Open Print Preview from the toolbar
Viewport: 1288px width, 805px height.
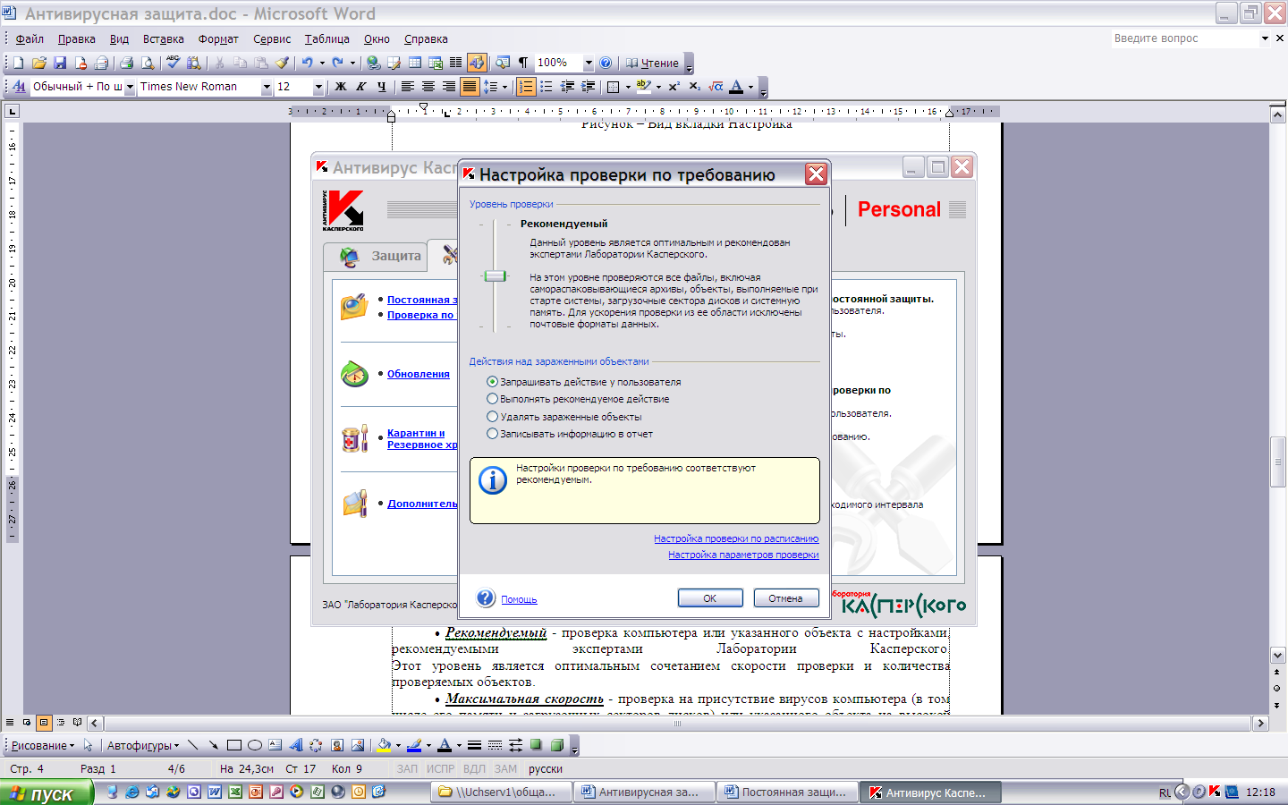point(148,63)
